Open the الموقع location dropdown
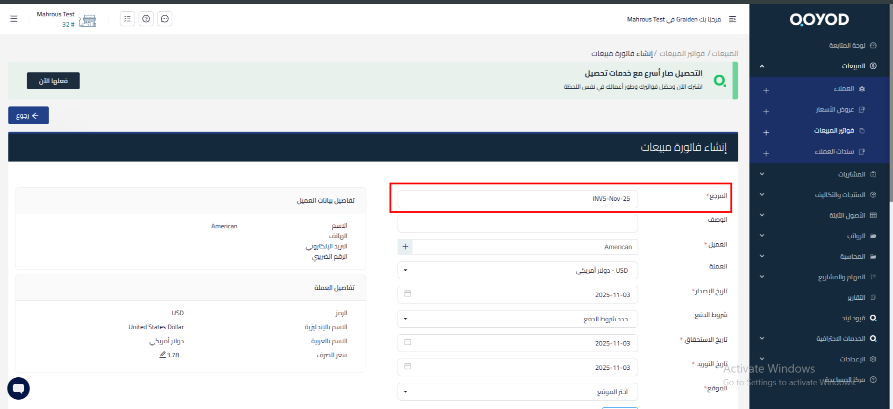 tap(518, 392)
